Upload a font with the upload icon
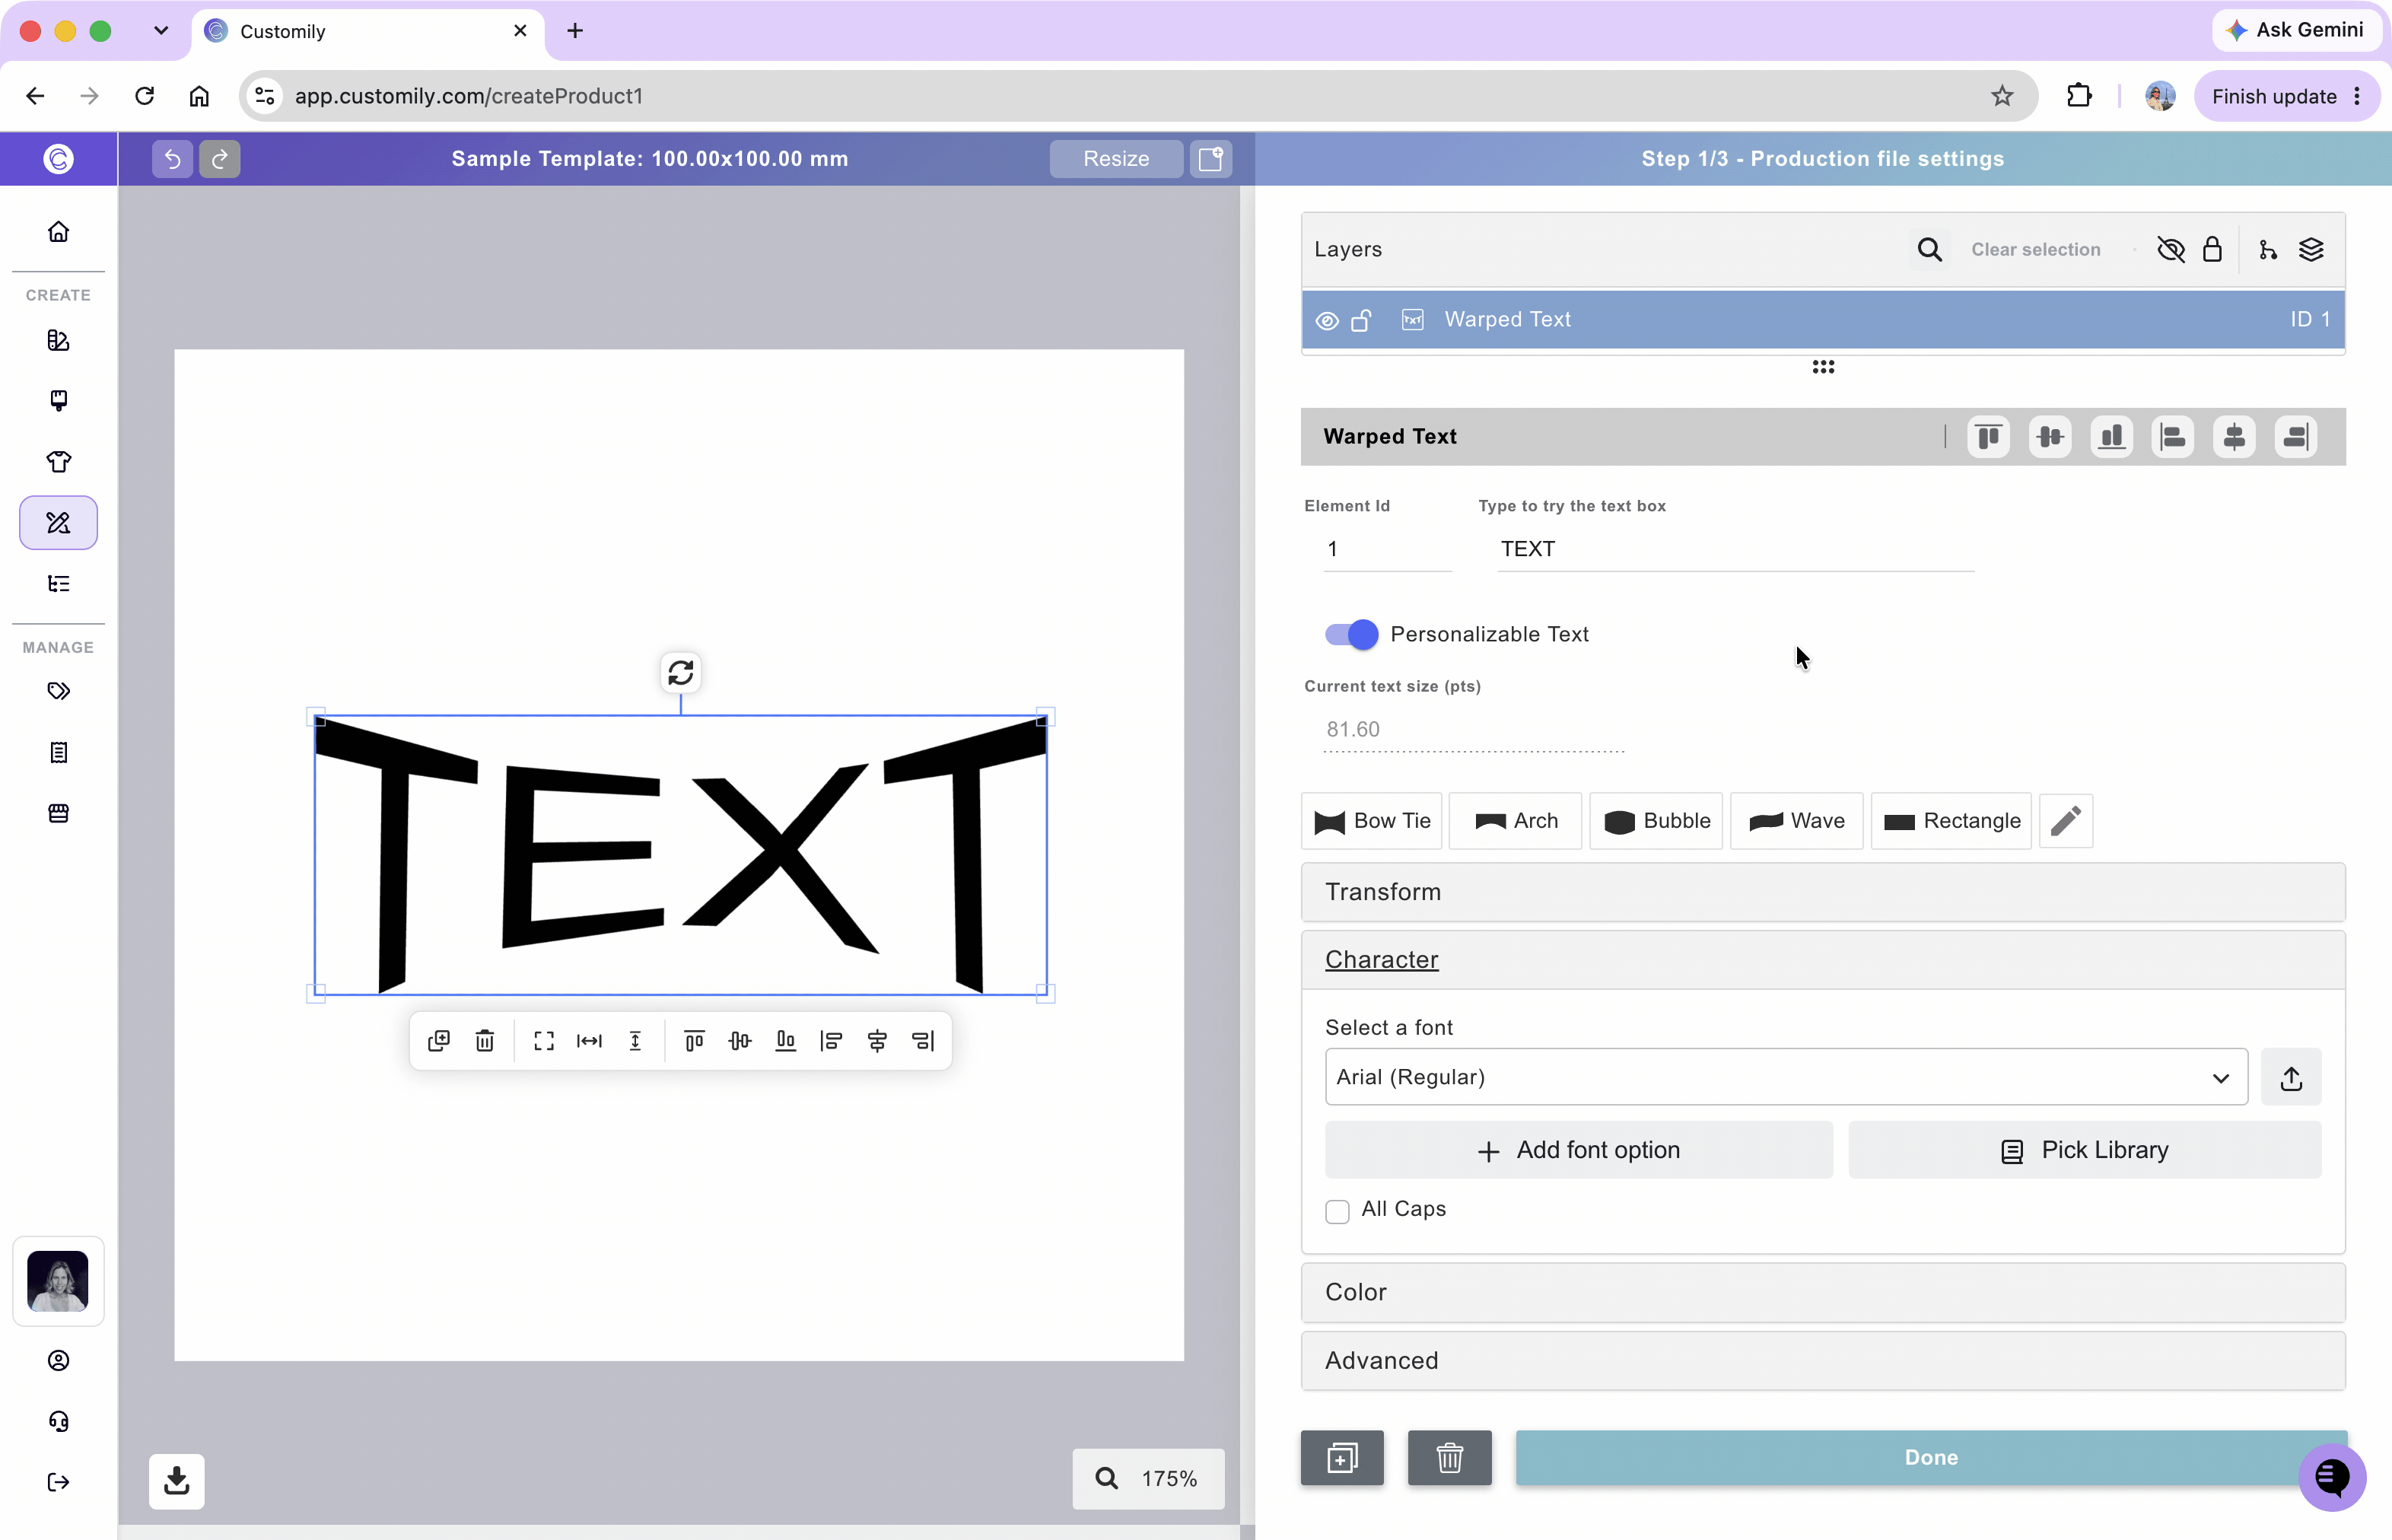2392x1540 pixels. coord(2291,1078)
